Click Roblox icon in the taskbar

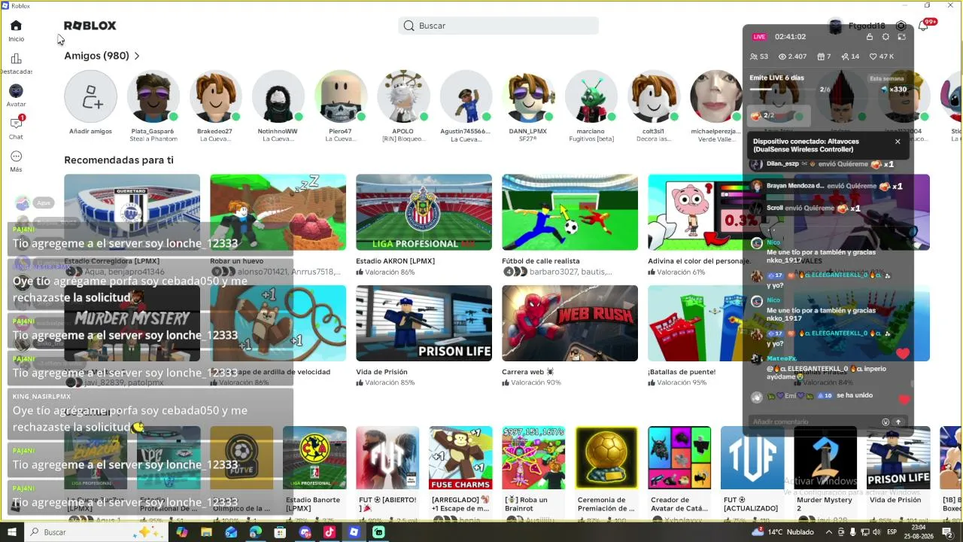coord(354,532)
